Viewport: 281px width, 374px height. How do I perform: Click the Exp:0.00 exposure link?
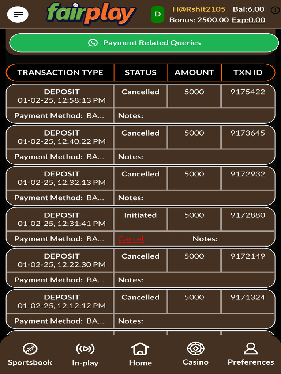(248, 20)
